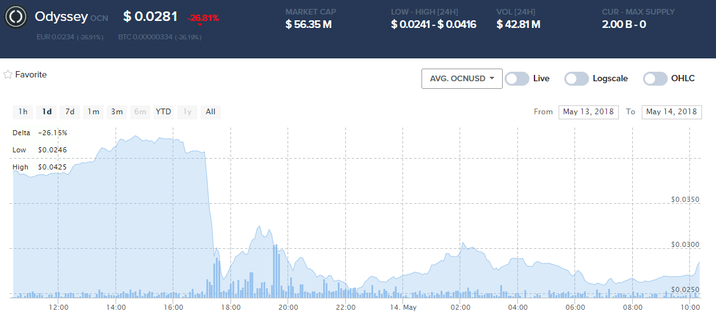This screenshot has height=325, width=716.
Task: Click the Odyssey coin name
Action: (61, 17)
